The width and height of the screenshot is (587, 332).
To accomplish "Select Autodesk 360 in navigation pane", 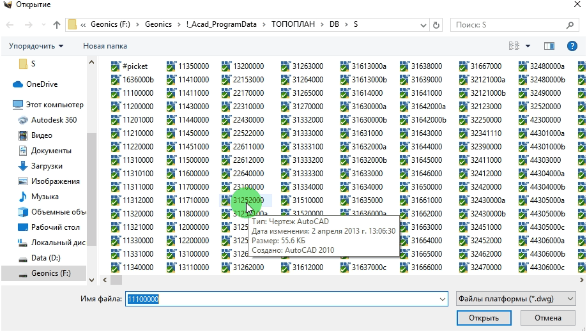I will [x=54, y=120].
